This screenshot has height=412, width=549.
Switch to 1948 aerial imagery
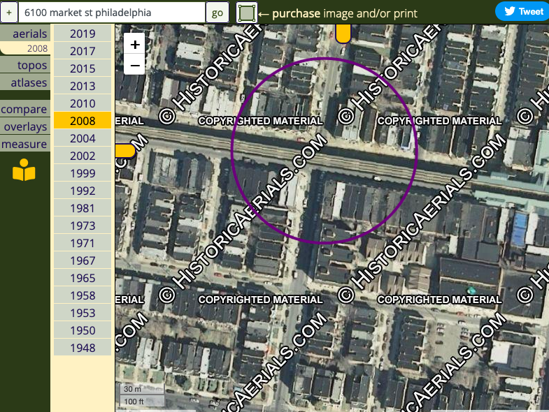coord(83,348)
